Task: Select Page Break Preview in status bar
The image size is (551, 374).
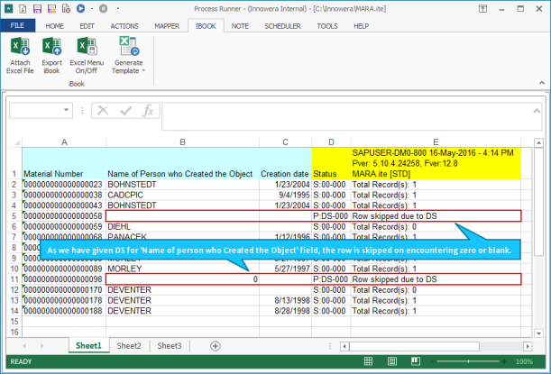Action: click(x=416, y=361)
